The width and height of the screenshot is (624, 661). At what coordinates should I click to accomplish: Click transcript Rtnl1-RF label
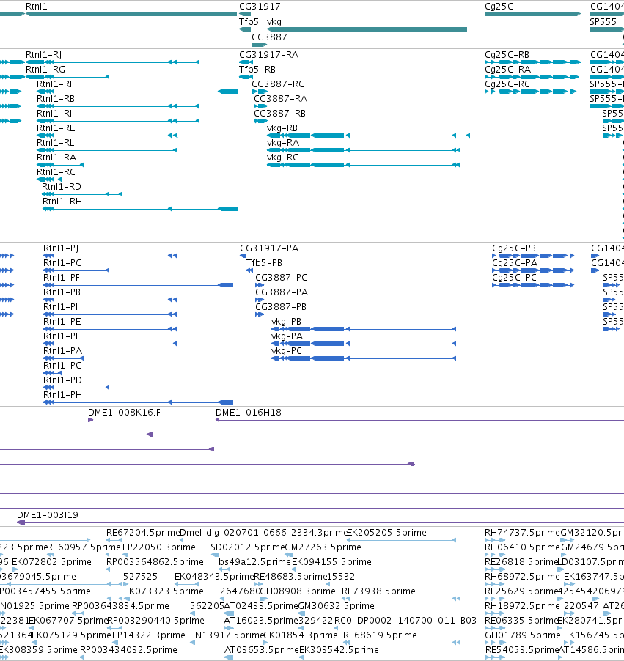click(55, 84)
